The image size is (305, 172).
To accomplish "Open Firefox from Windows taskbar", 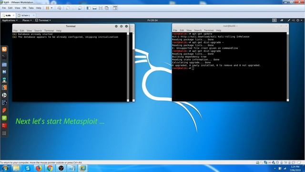I will 39,168.
